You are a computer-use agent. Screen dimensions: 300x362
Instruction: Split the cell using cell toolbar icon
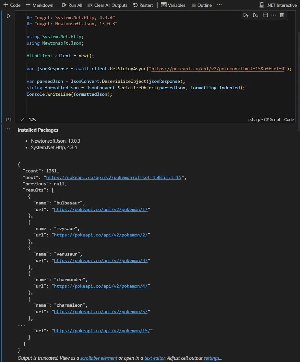[265, 15]
